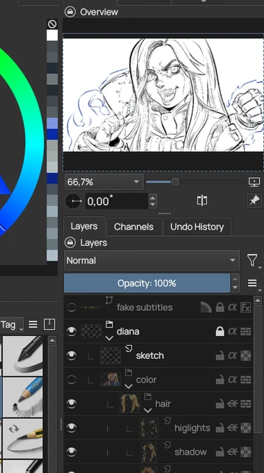Viewport: 264px width, 473px height.
Task: Toggle lock on the sketch layer
Action: 220,355
